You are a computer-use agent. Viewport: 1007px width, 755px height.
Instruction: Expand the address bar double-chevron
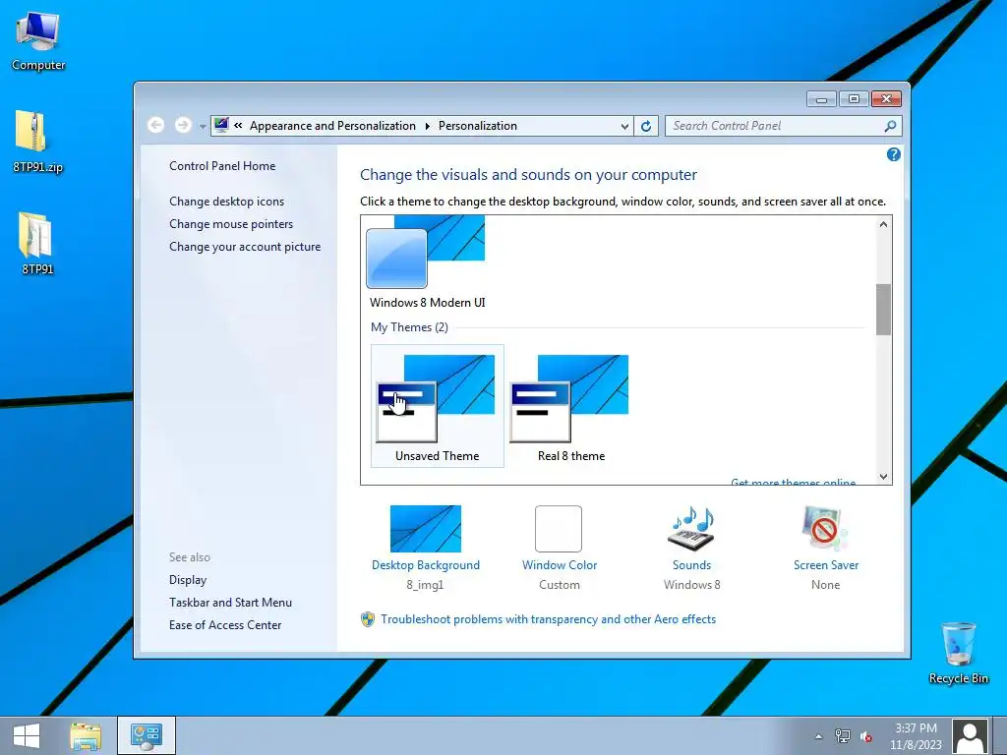click(238, 126)
